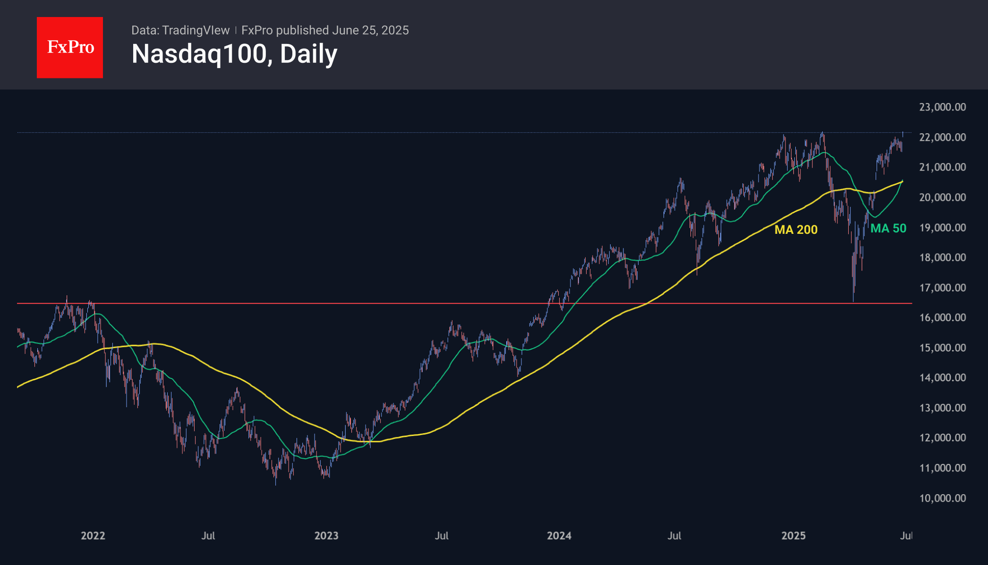
Task: Click the red FxPro logo
Action: coord(70,47)
